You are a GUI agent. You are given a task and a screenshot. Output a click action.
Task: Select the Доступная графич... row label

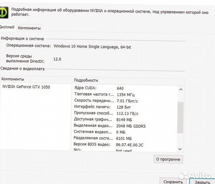tap(93, 119)
